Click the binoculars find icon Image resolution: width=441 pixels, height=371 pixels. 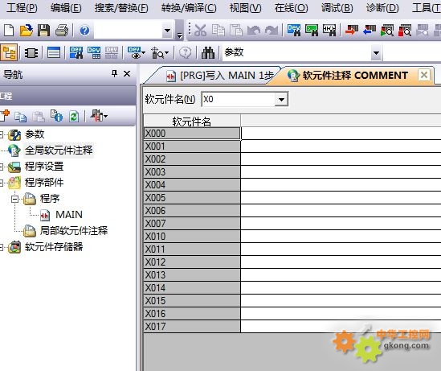(x=208, y=52)
